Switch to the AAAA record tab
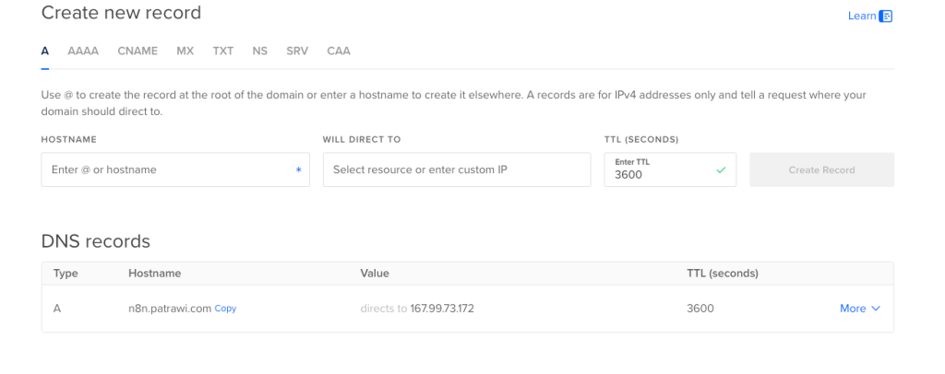 pyautogui.click(x=83, y=51)
